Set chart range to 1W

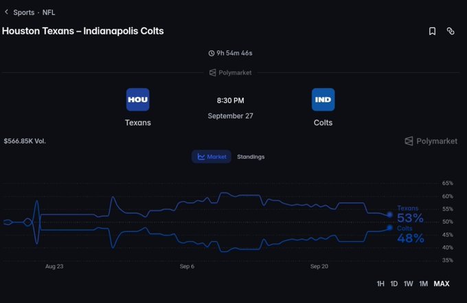coord(409,284)
